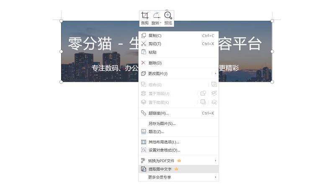The height and width of the screenshot is (188, 335).
Task: Click the image's bottom-left resize handle
Action: tap(61, 82)
